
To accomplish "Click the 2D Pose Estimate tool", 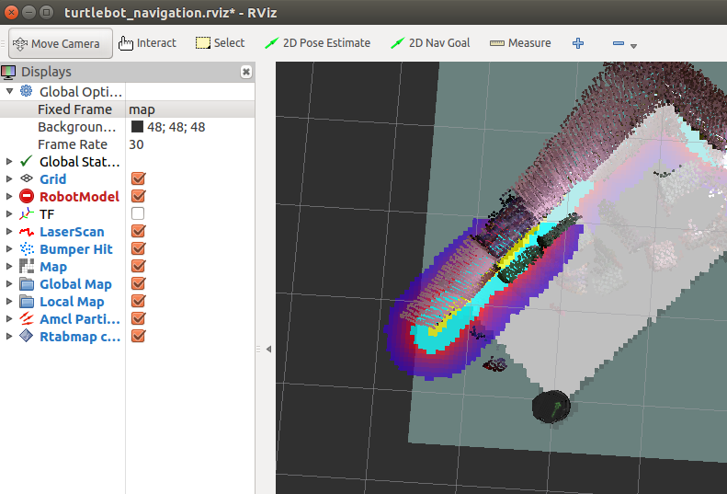I will [x=317, y=43].
